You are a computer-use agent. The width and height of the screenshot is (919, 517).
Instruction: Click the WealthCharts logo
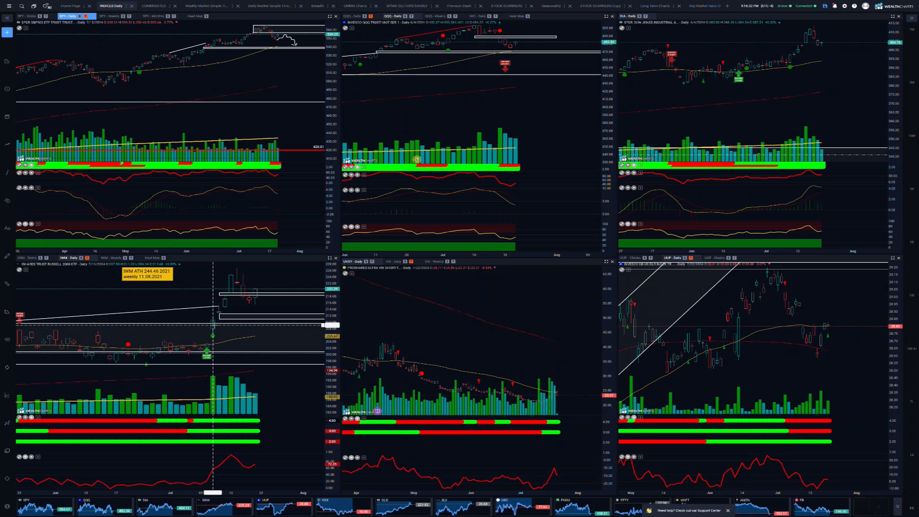(x=894, y=6)
